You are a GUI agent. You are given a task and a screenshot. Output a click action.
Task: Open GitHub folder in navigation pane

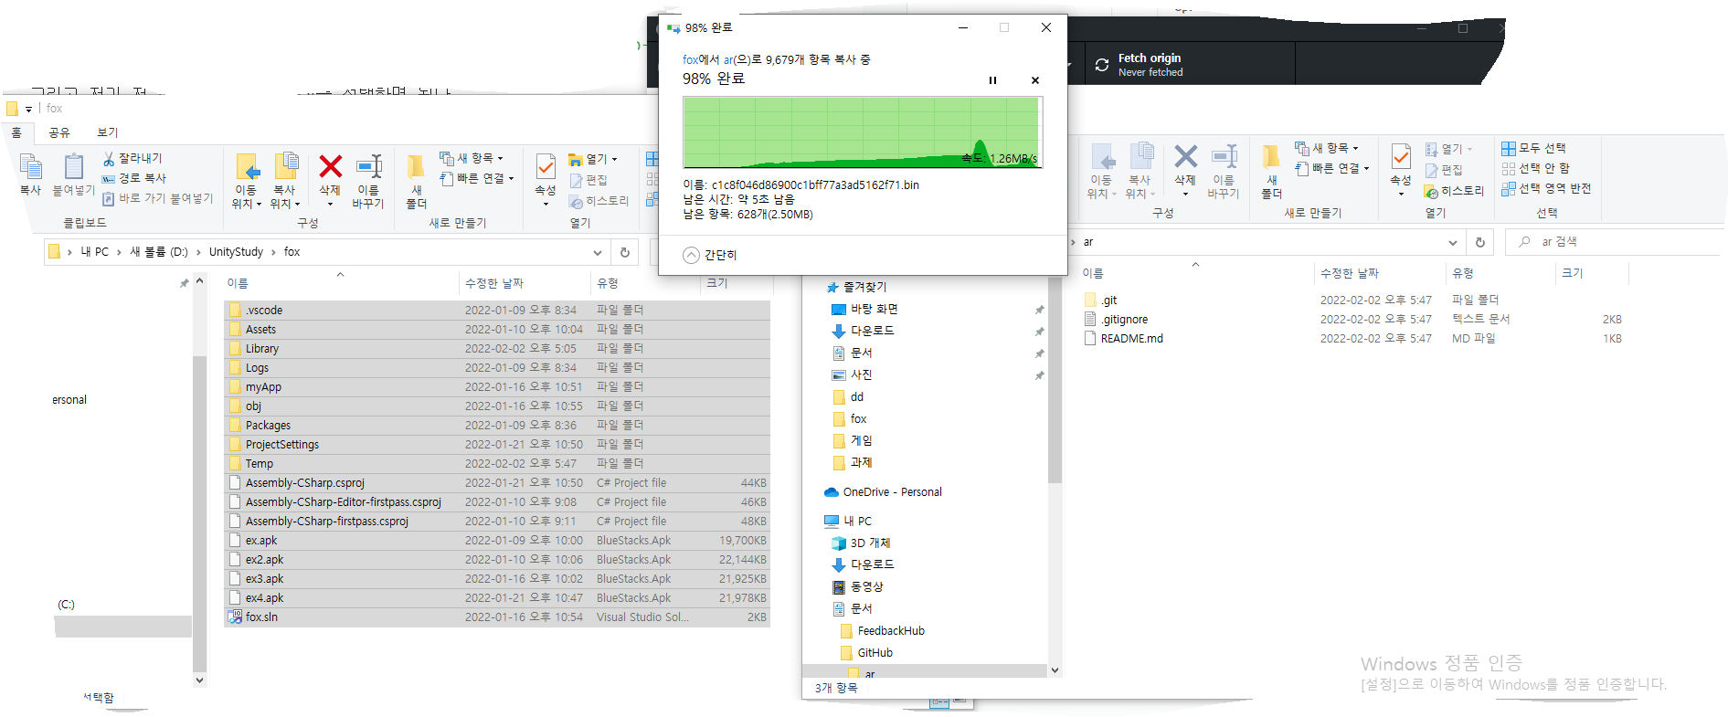point(866,653)
